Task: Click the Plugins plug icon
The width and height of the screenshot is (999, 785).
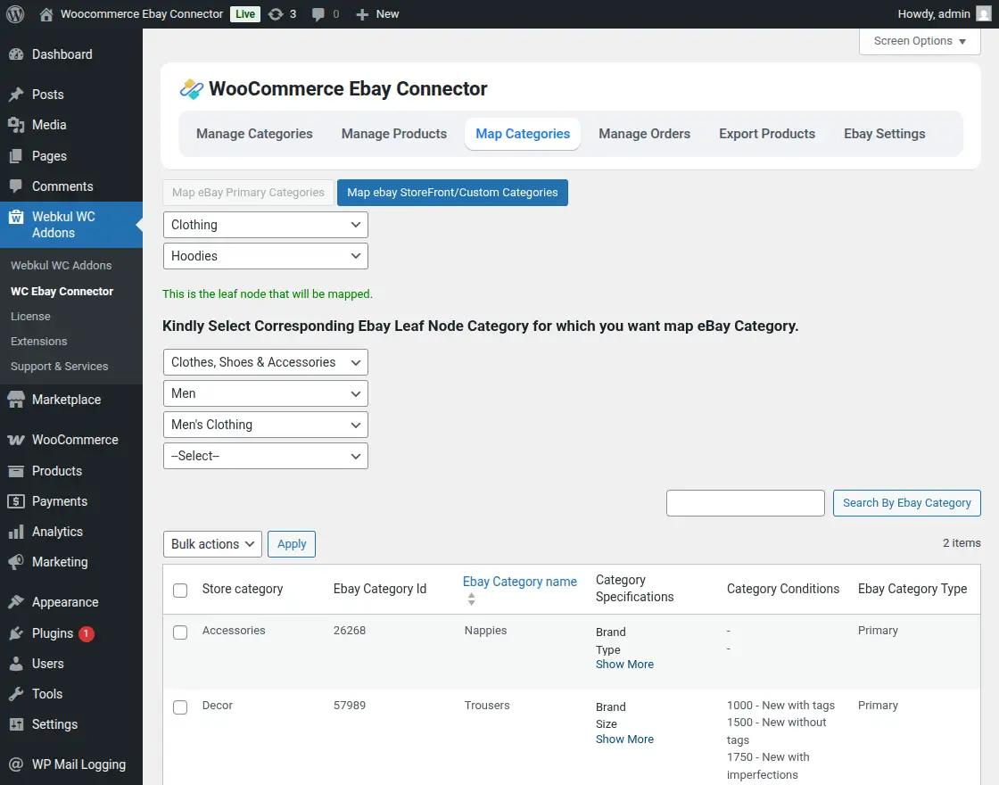Action: (16, 633)
